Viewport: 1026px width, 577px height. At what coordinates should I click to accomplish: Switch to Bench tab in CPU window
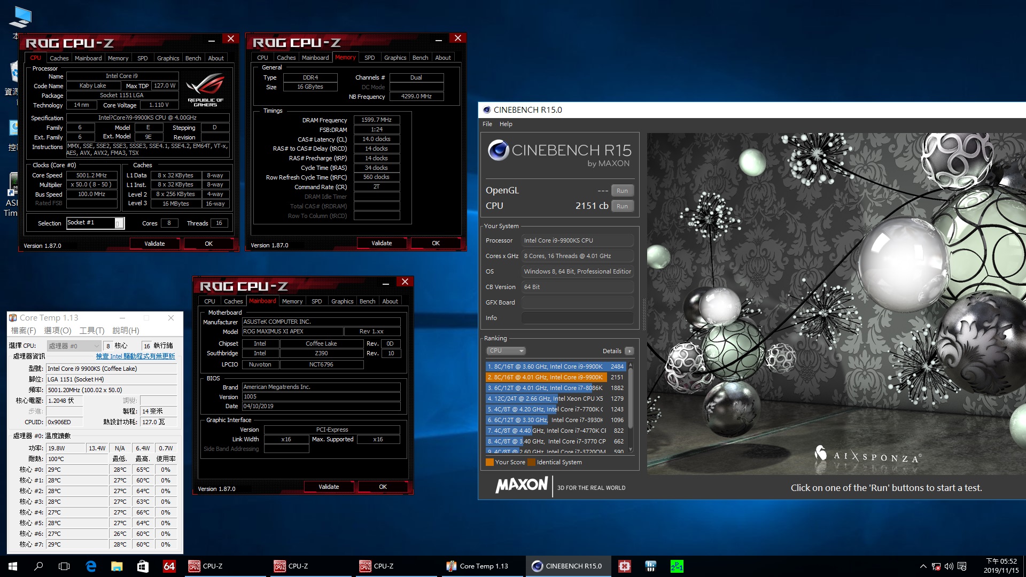coord(193,58)
